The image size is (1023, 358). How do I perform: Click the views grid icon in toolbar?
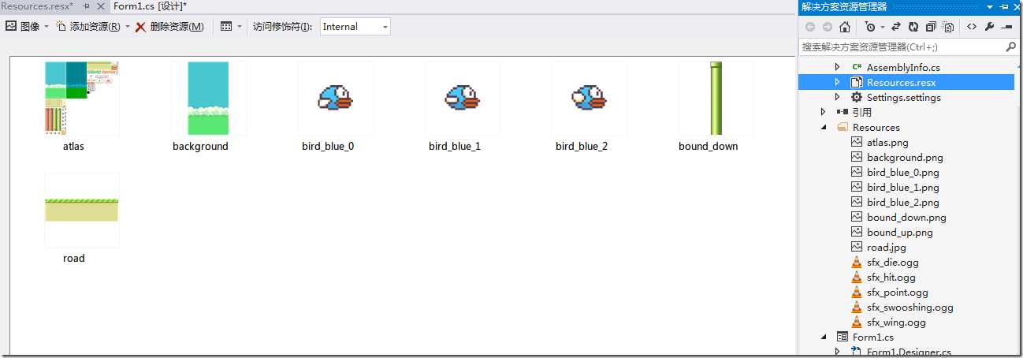pyautogui.click(x=226, y=27)
